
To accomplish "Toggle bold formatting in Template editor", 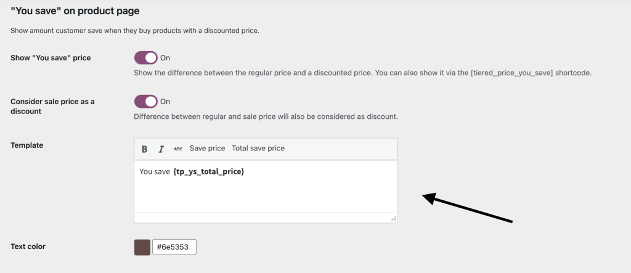I will pyautogui.click(x=144, y=149).
